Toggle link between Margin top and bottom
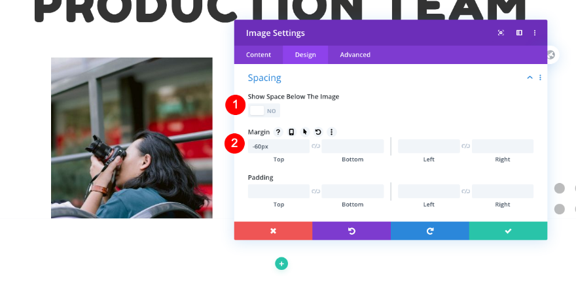The height and width of the screenshot is (281, 576). 315,146
